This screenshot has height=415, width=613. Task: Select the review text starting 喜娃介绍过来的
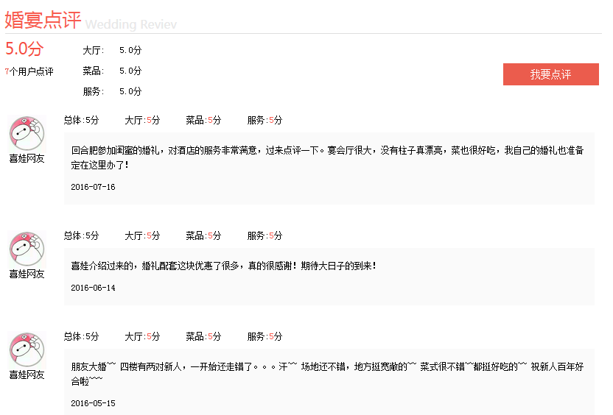point(223,266)
